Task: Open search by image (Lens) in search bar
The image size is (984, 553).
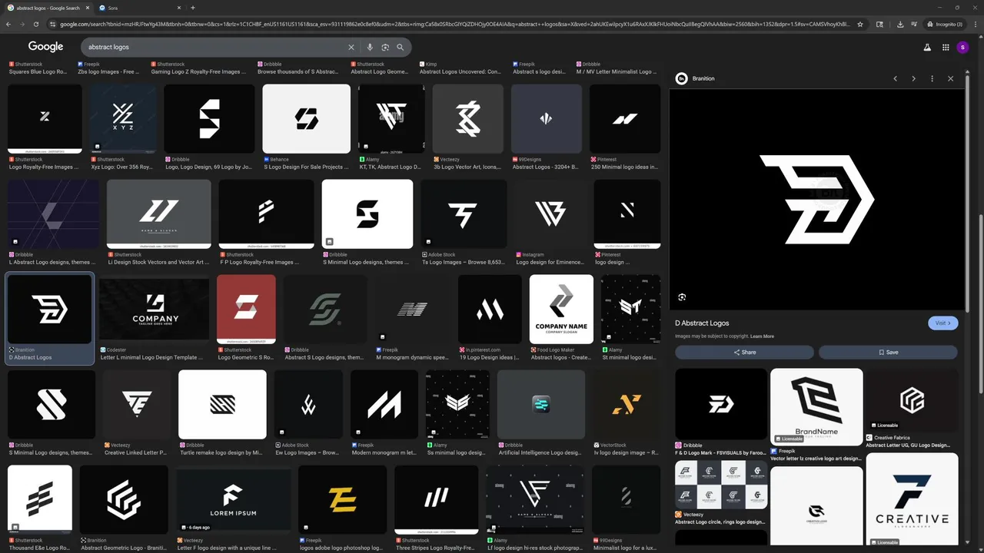Action: click(385, 47)
